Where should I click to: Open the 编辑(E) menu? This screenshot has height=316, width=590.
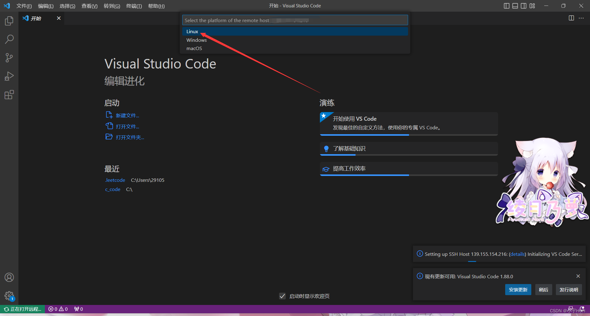[x=46, y=6]
